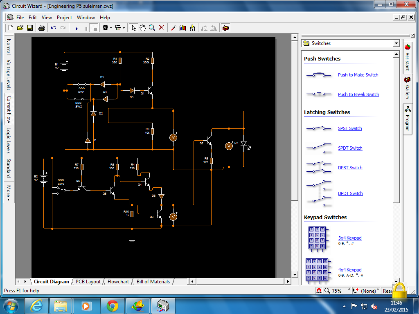Image resolution: width=419 pixels, height=314 pixels.
Task: Open the PCB chip icon dropdown arrow
Action: pyautogui.click(x=111, y=28)
